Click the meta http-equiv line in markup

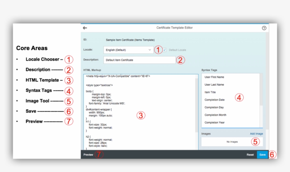pyautogui.click(x=118, y=76)
